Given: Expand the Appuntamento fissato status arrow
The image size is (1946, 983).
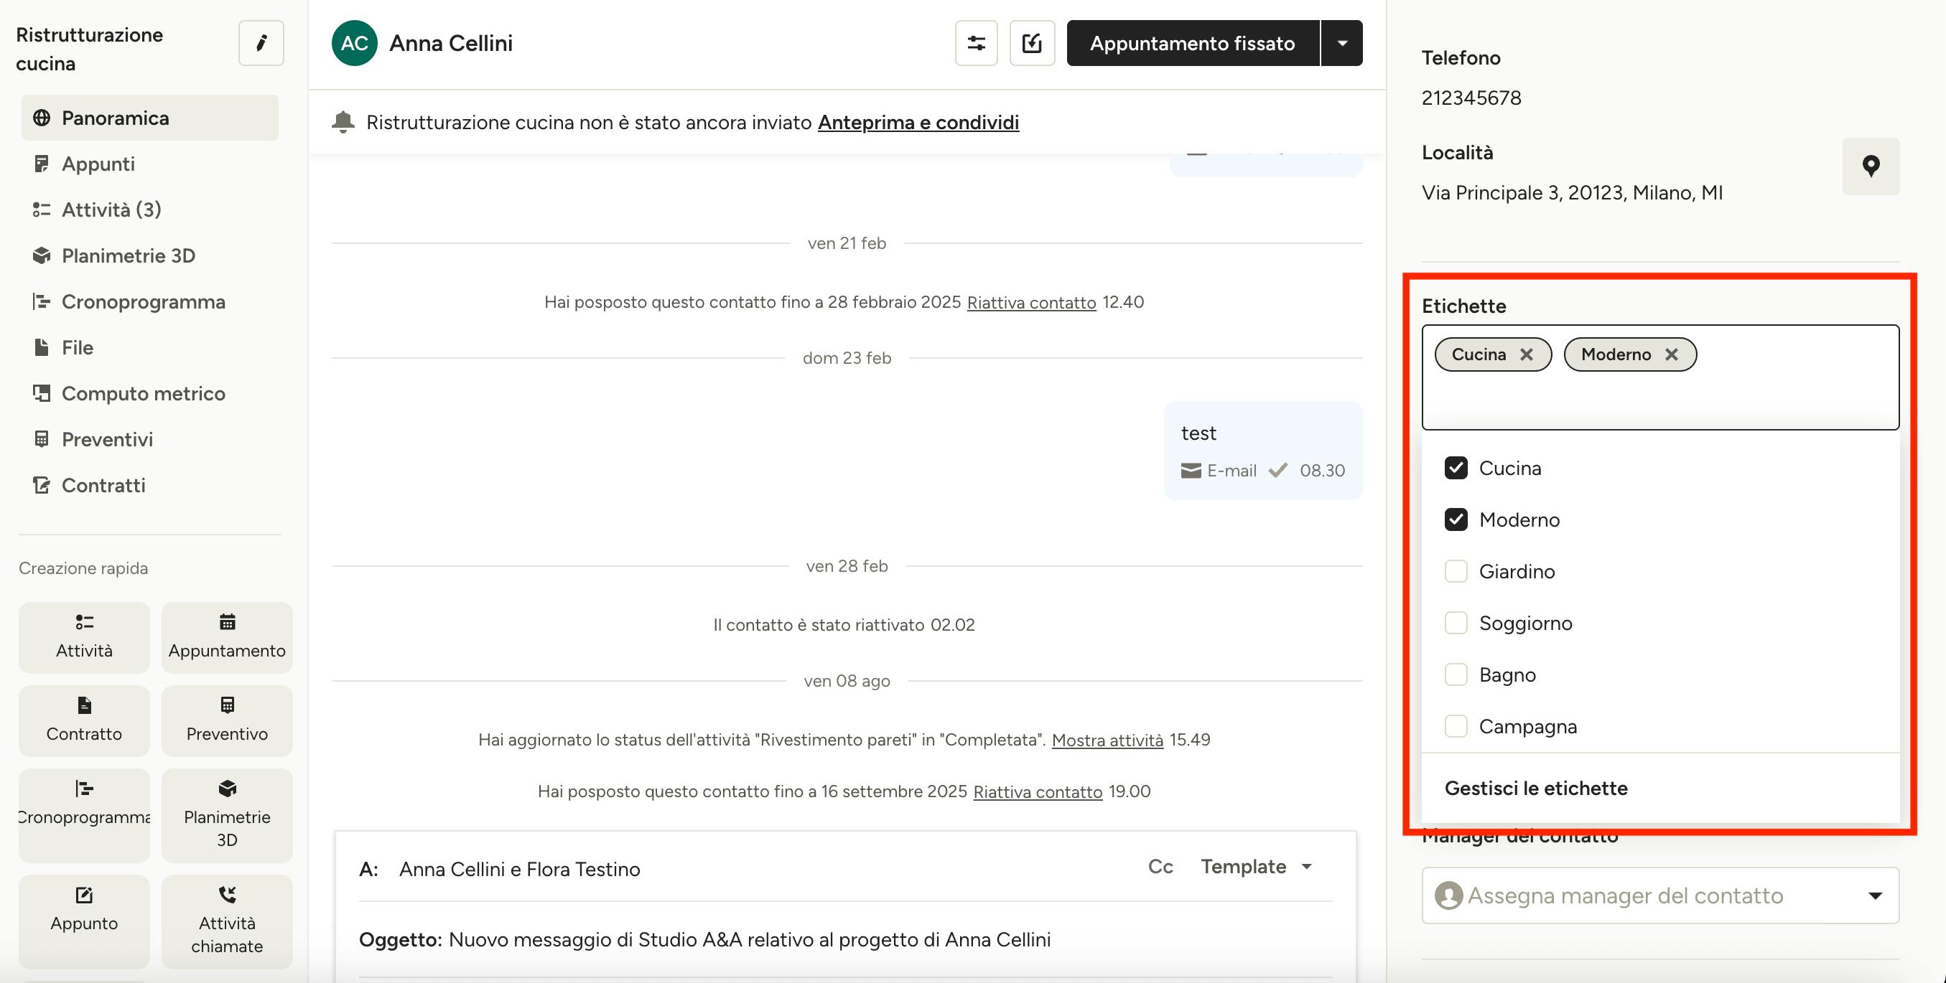Looking at the screenshot, I should (1342, 43).
